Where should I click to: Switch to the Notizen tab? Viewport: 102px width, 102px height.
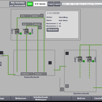pyautogui.click(x=81, y=98)
